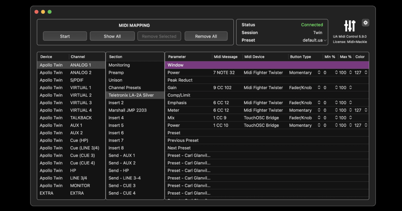Adjust Color stepper on Meter row
Viewport: 402px width, 211px height.
(366, 110)
